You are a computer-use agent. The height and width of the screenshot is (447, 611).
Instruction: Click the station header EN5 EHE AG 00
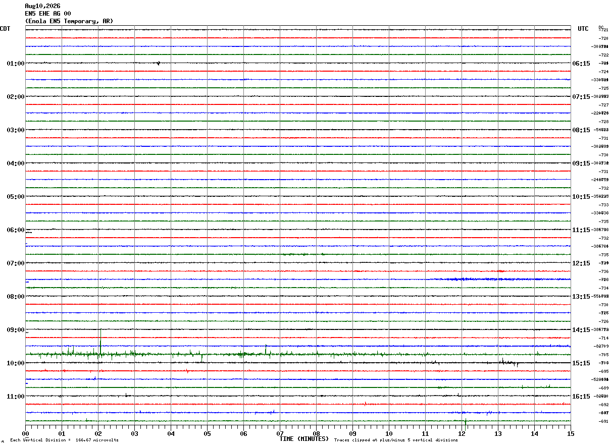[x=48, y=14]
